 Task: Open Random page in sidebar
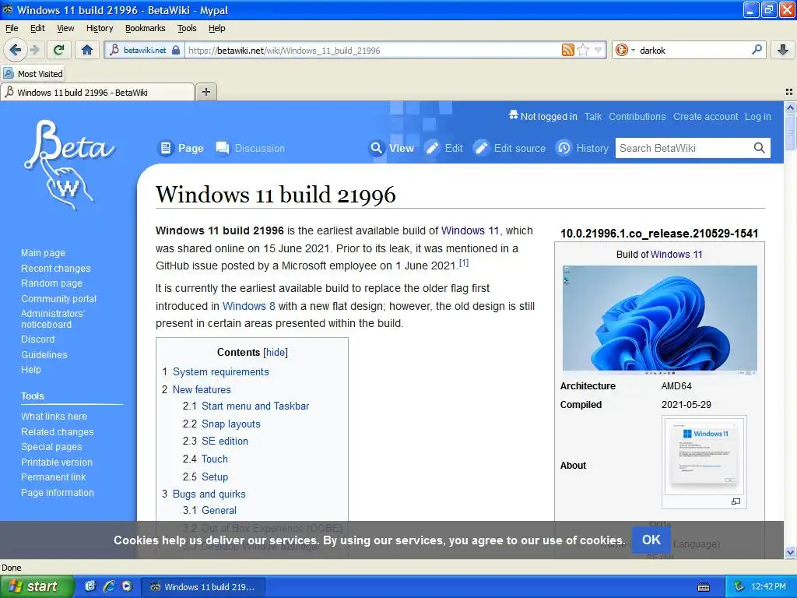(x=51, y=283)
